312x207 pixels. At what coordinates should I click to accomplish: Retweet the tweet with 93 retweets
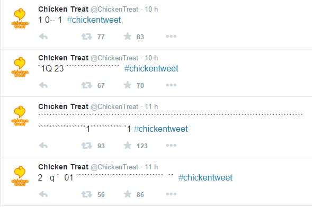[86, 146]
